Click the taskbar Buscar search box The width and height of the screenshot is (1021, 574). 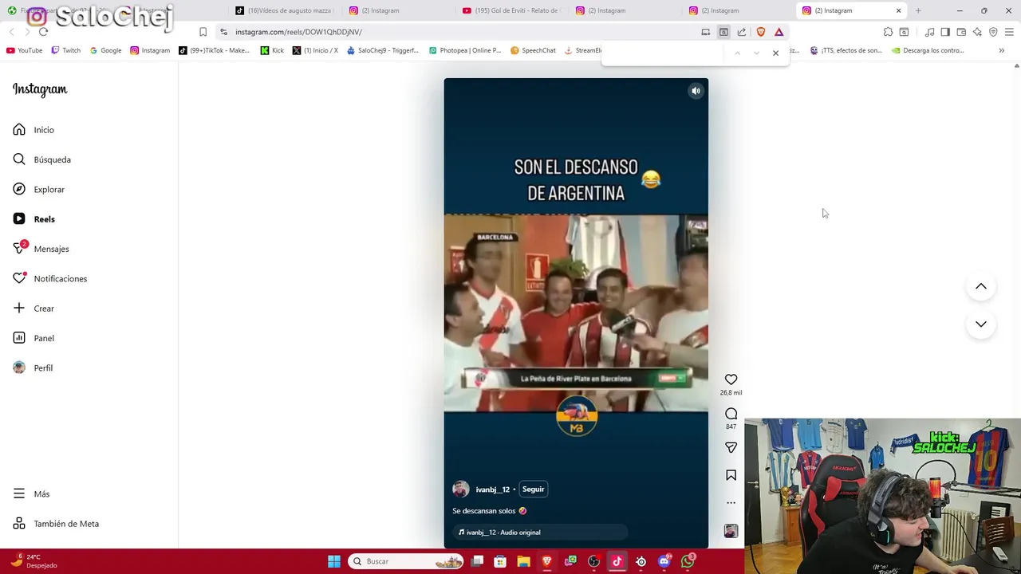pyautogui.click(x=407, y=561)
